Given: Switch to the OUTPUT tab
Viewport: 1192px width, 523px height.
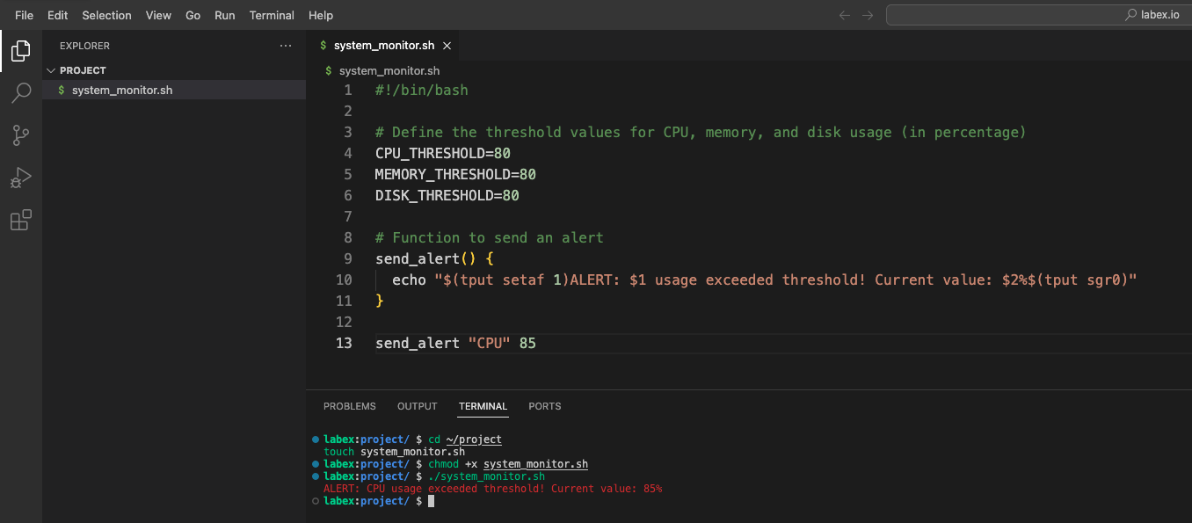Looking at the screenshot, I should coord(417,406).
